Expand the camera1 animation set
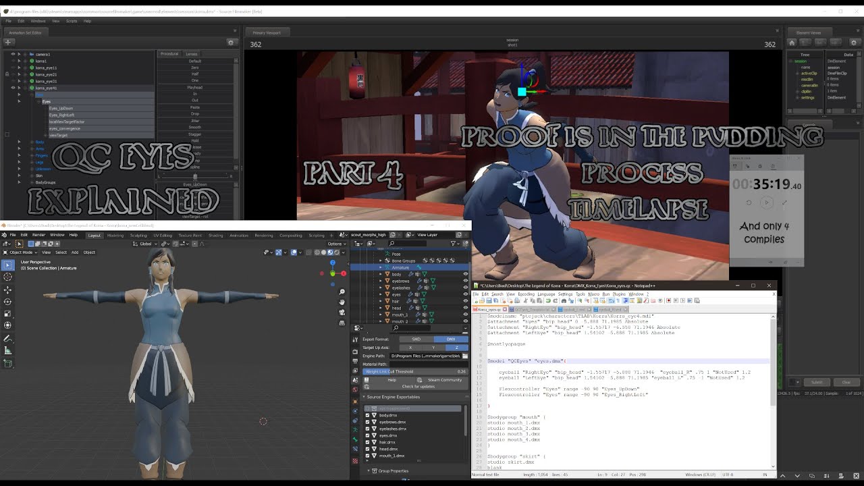This screenshot has height=486, width=864. [25, 54]
